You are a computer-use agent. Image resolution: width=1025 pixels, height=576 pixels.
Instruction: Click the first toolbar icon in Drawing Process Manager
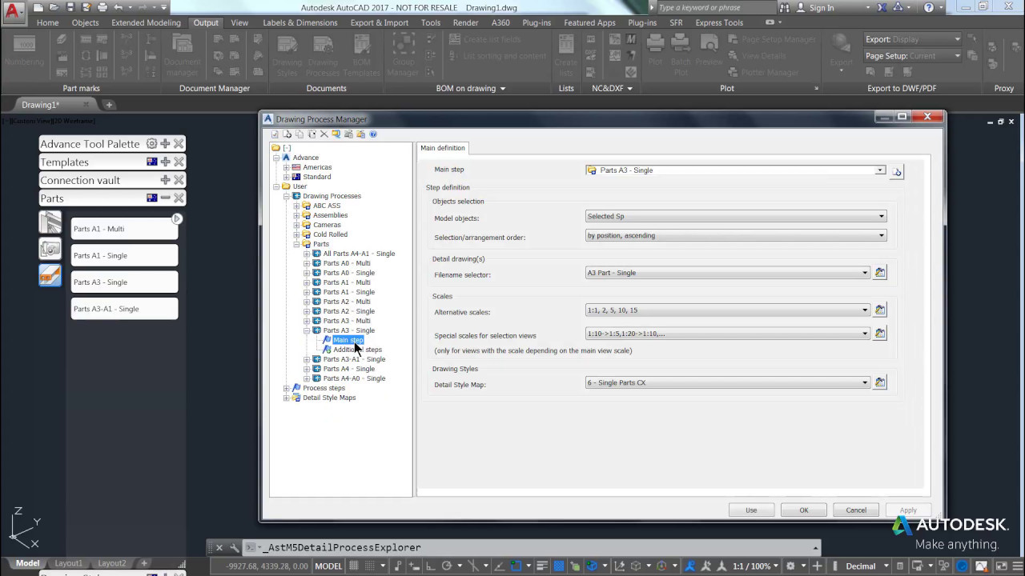tap(275, 134)
